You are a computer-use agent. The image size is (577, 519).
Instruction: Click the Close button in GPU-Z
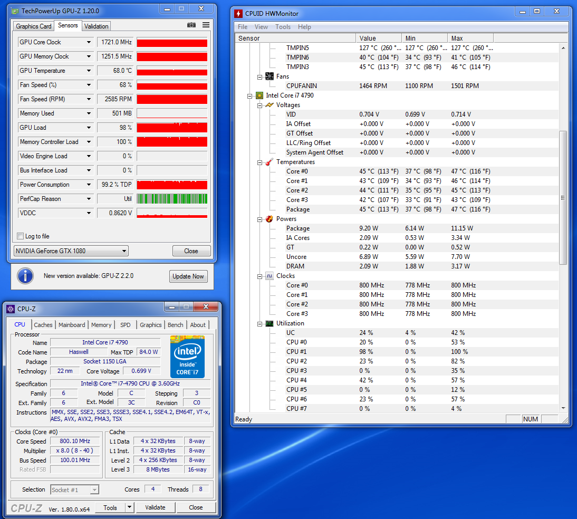[191, 251]
